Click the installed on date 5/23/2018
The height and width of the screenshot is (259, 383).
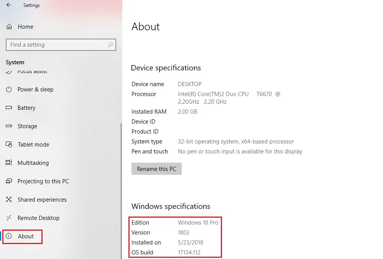coord(191,243)
